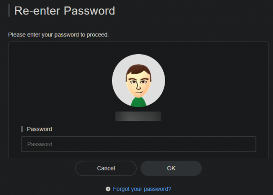Click the Mii character avatar picture

point(138,81)
